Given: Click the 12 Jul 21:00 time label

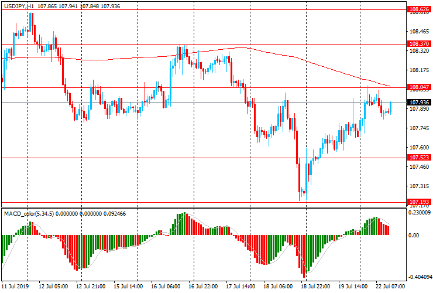Looking at the screenshot, I should 91,286.
